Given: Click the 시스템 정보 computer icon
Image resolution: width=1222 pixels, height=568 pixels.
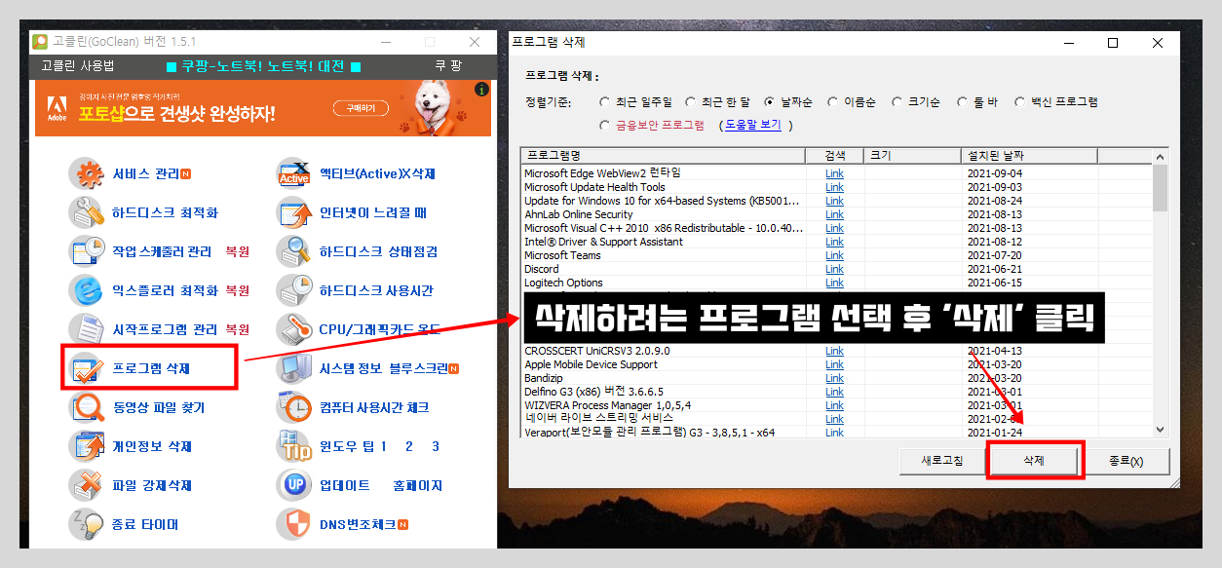Looking at the screenshot, I should (293, 368).
